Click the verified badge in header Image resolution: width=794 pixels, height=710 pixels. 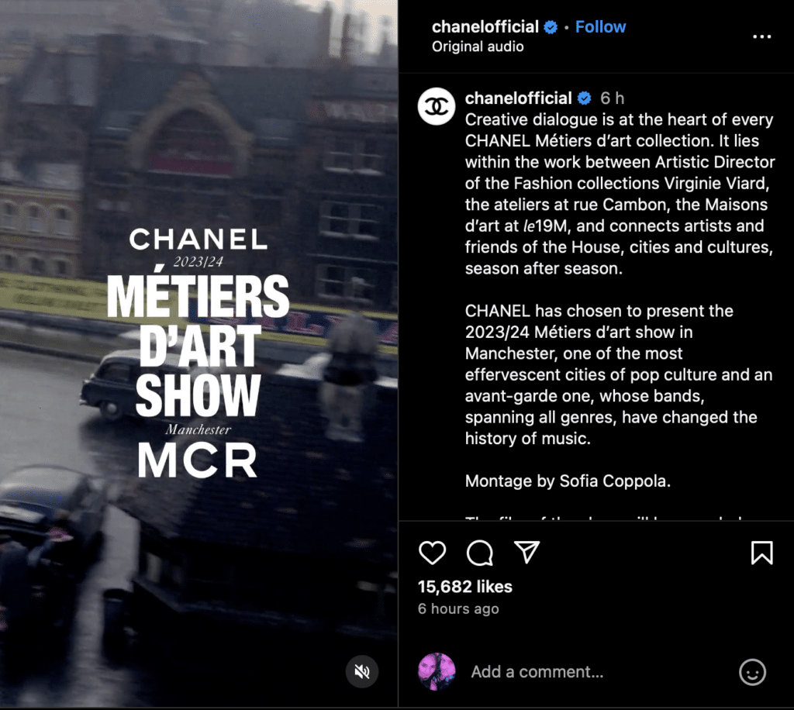coord(551,27)
